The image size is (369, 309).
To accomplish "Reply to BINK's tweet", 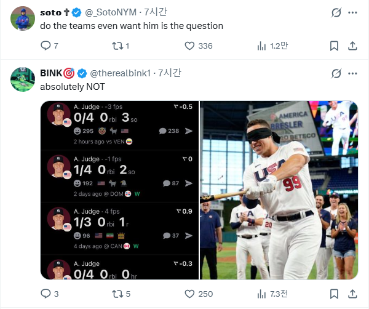I will coord(46,294).
